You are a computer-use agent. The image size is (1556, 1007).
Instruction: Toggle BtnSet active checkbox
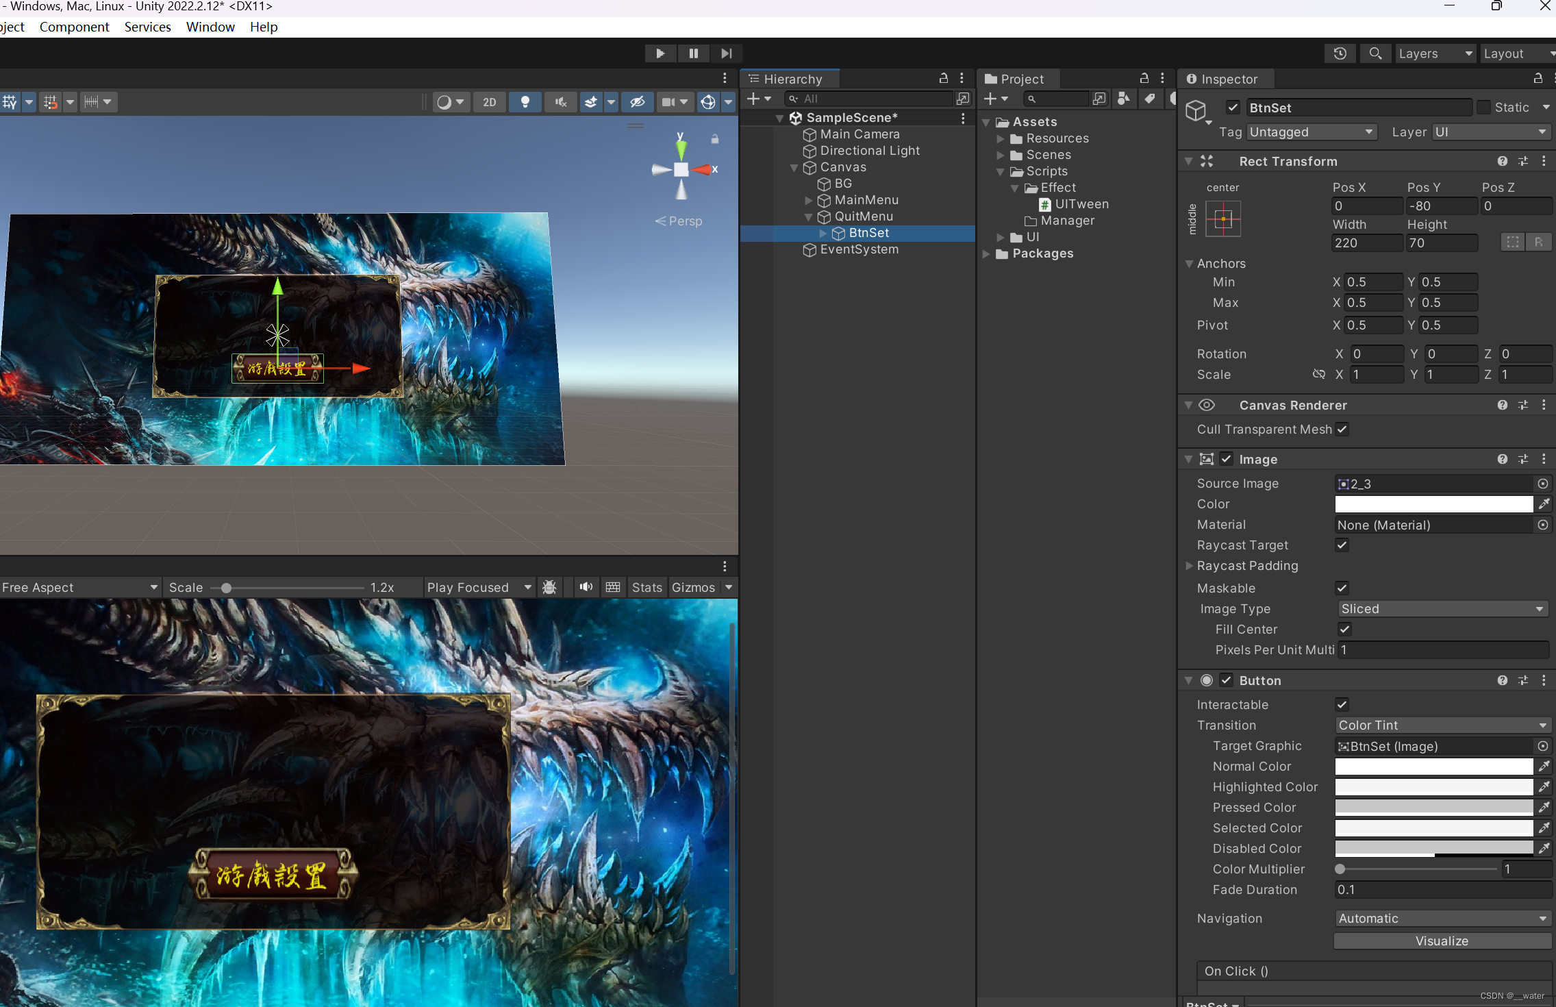tap(1233, 108)
